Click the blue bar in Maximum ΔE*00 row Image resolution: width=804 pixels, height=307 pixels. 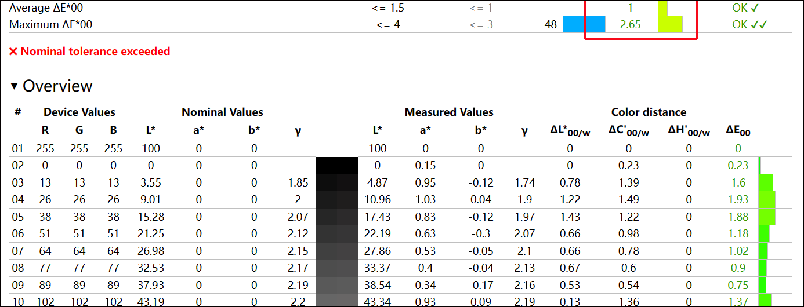[x=584, y=24]
